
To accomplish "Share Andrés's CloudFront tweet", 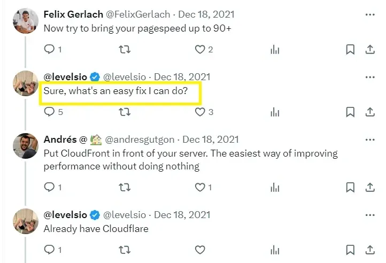I will point(369,187).
